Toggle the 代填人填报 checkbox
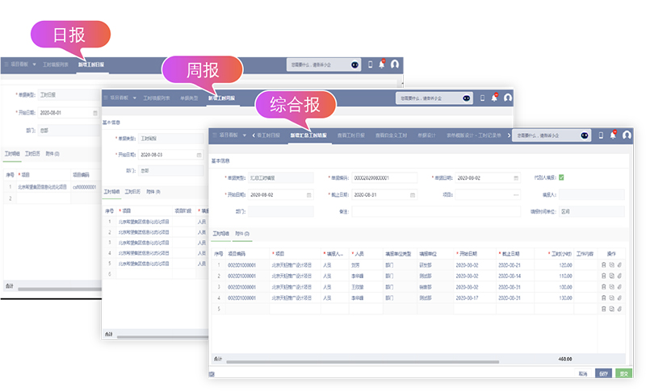The height and width of the screenshot is (391, 646). 561,177
